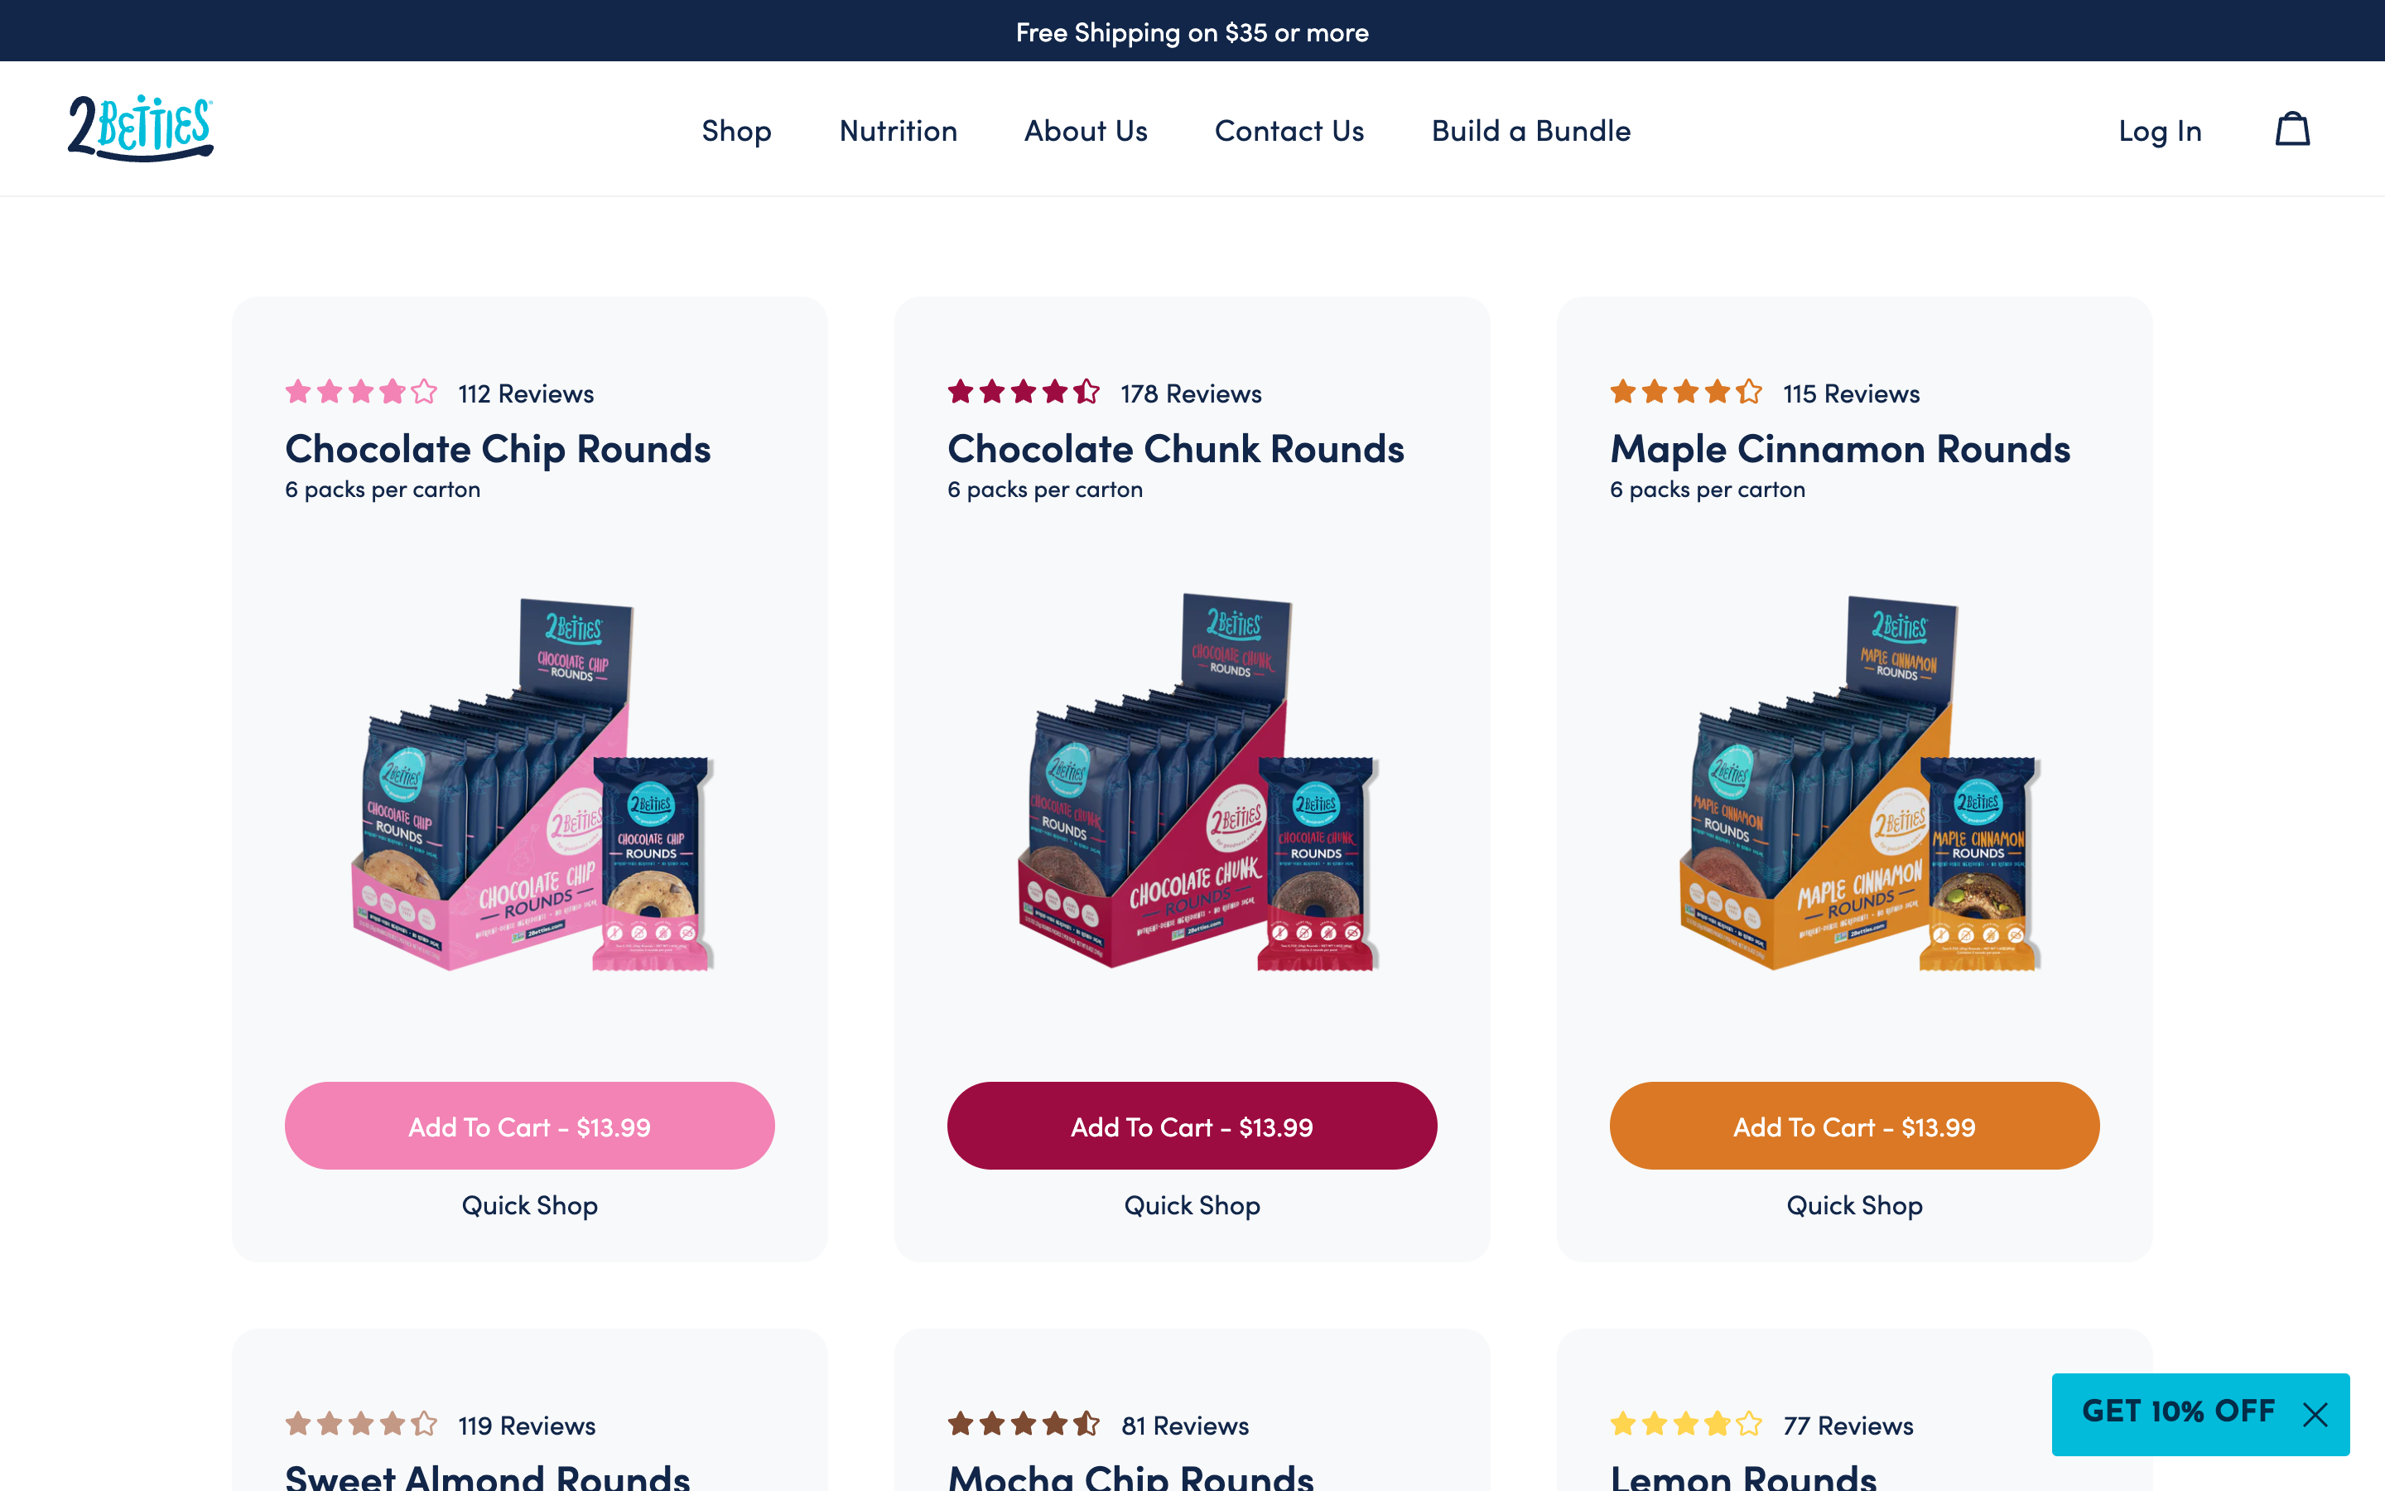Click the Log In link
This screenshot has height=1491, width=2385.
pyautogui.click(x=2159, y=130)
